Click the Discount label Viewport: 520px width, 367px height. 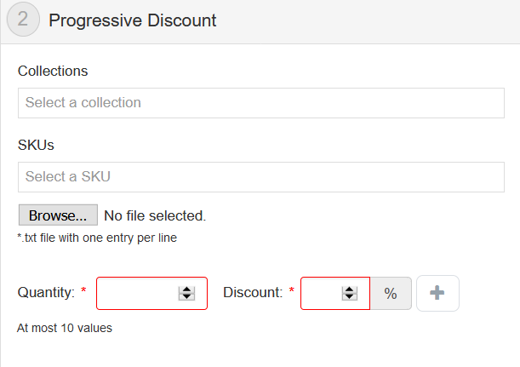coord(252,293)
